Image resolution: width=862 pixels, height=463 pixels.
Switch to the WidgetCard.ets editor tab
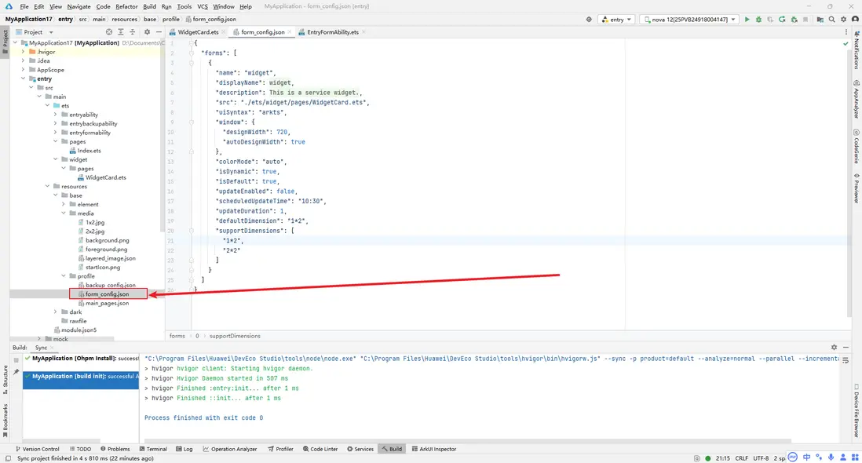197,32
